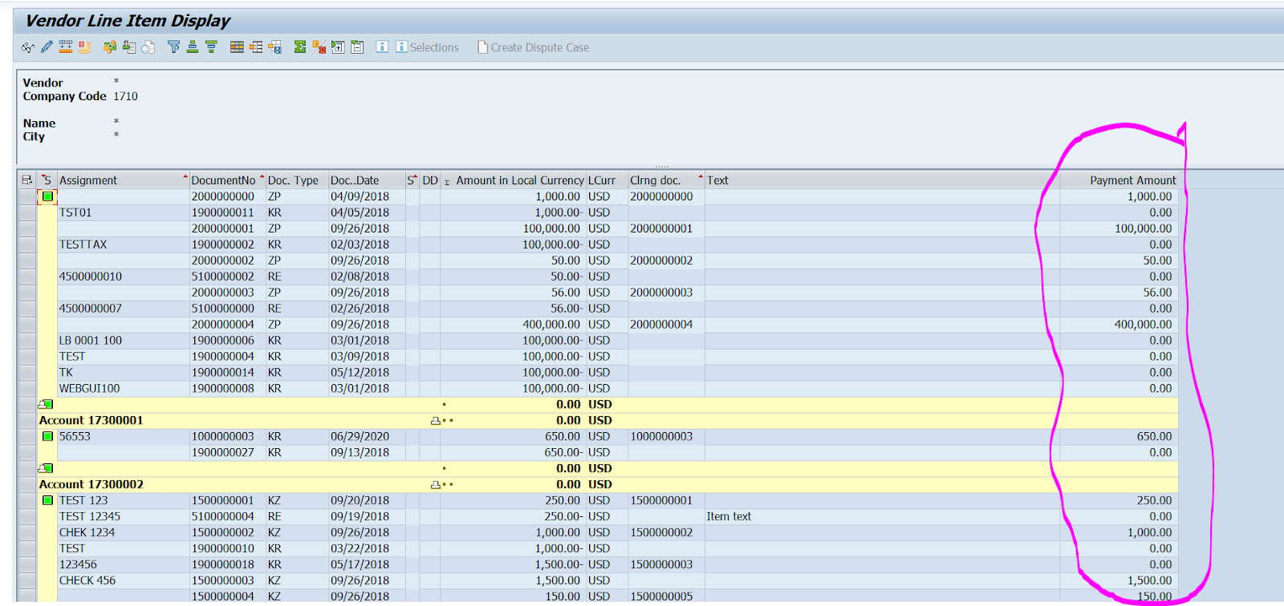Image resolution: width=1284 pixels, height=606 pixels.
Task: Click assignment WEBGUI100
Action: pyautogui.click(x=89, y=389)
